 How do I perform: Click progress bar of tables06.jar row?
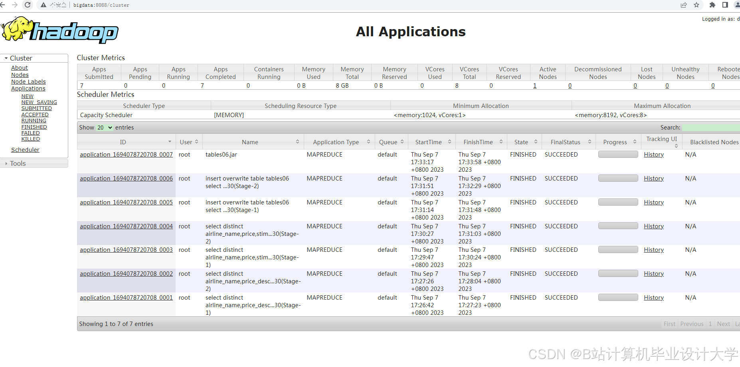coord(618,154)
